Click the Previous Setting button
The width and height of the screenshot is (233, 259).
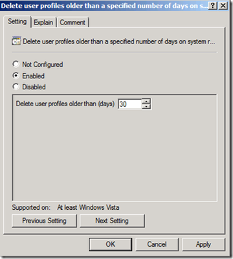click(x=44, y=221)
